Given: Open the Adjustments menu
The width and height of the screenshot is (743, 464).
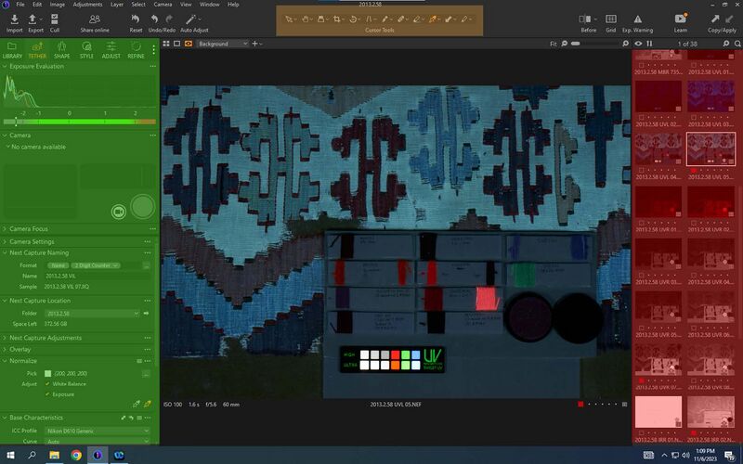Looking at the screenshot, I should tap(87, 5).
